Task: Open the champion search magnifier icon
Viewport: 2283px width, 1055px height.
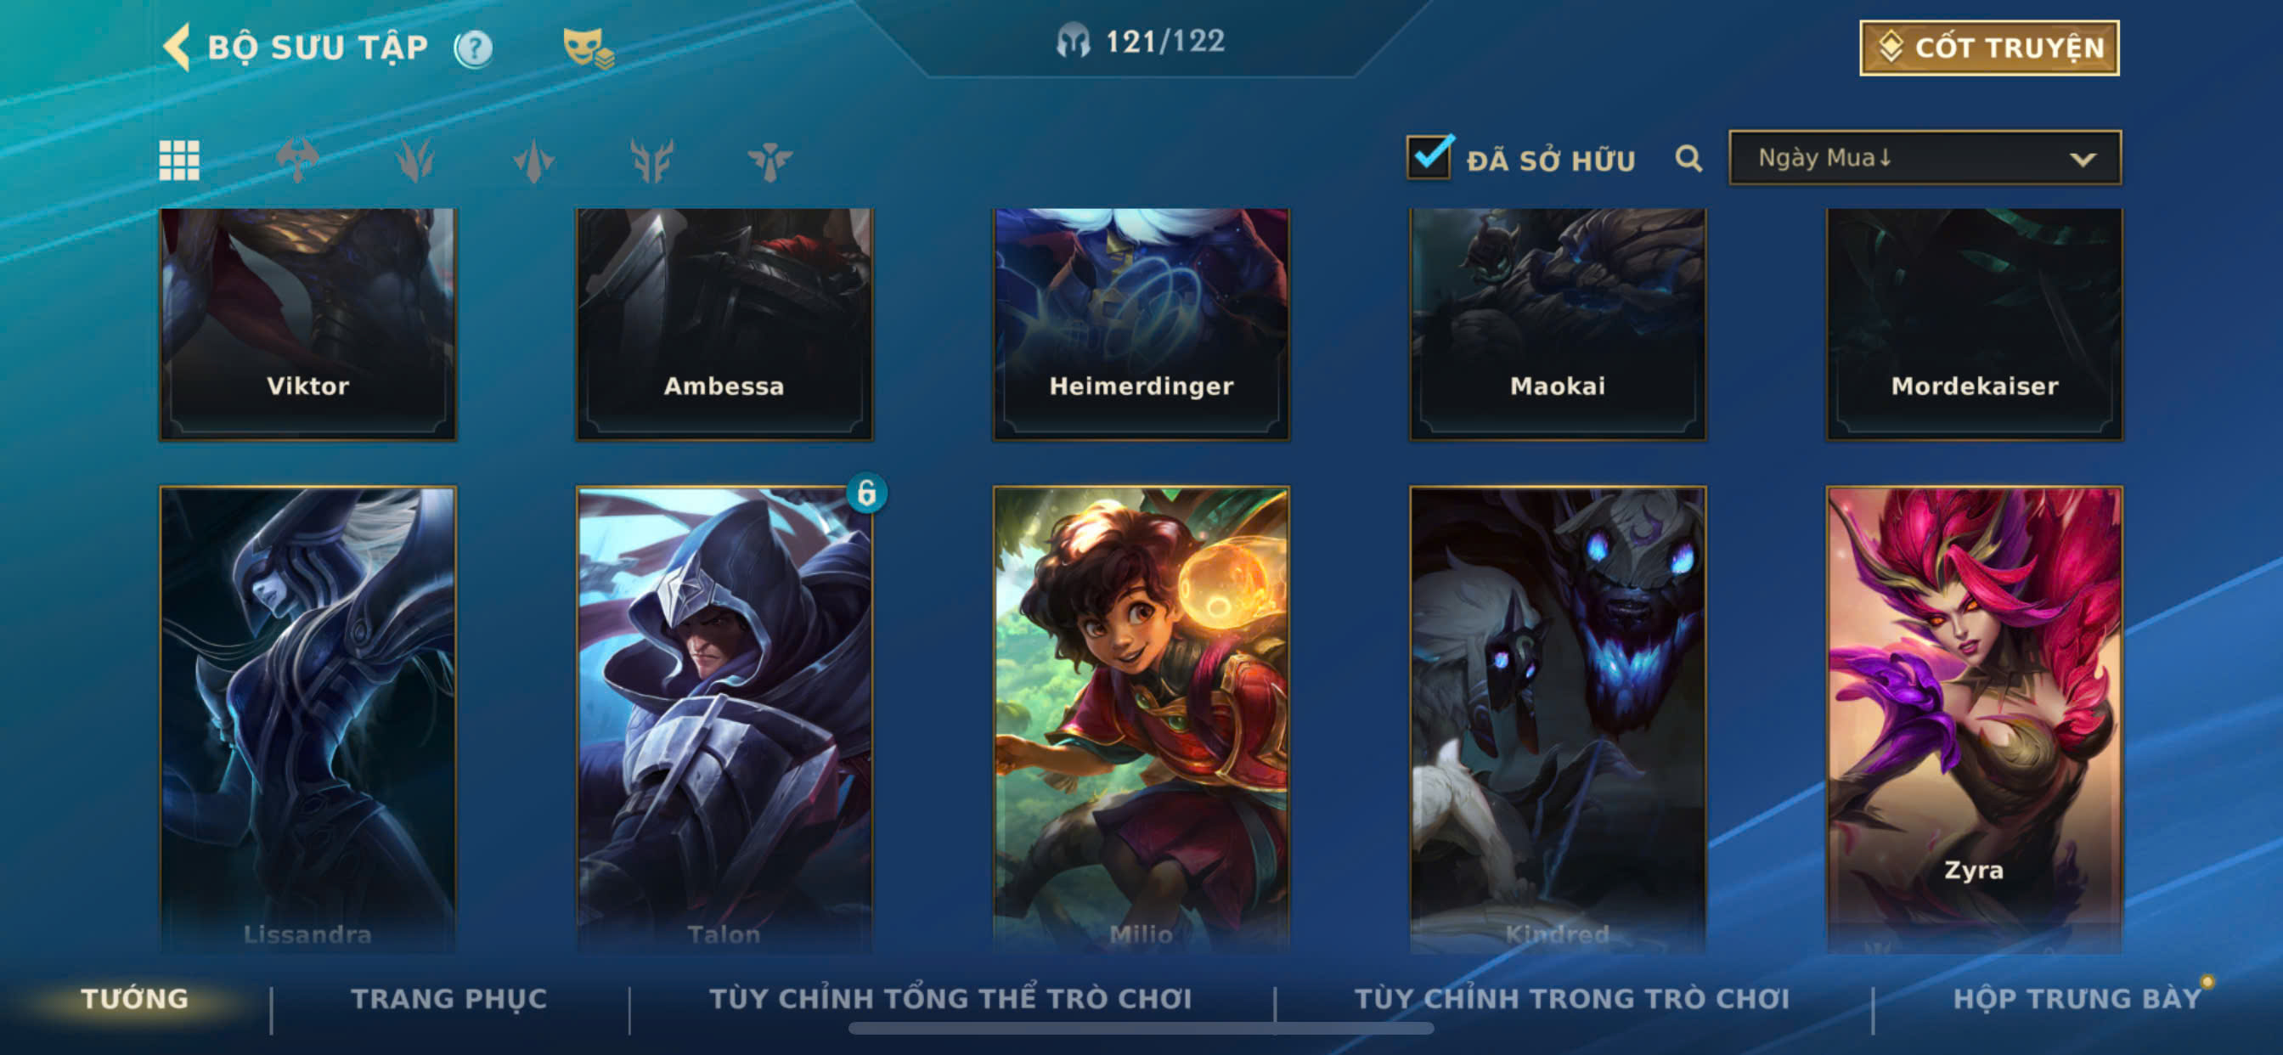Action: pyautogui.click(x=1688, y=159)
